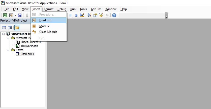211x109 pixels.
Task: Click the greyed Procedure... menu entry
Action: point(49,15)
